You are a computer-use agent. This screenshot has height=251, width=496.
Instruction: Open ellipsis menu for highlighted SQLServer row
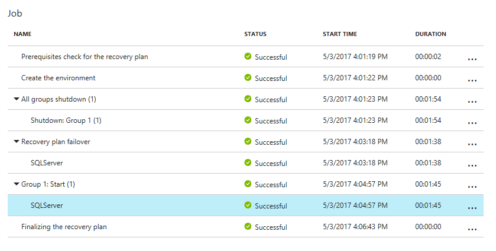[x=472, y=208]
